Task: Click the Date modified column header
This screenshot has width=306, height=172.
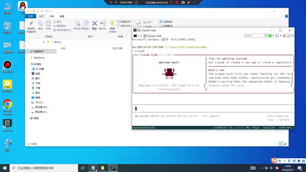Action: 118,48
